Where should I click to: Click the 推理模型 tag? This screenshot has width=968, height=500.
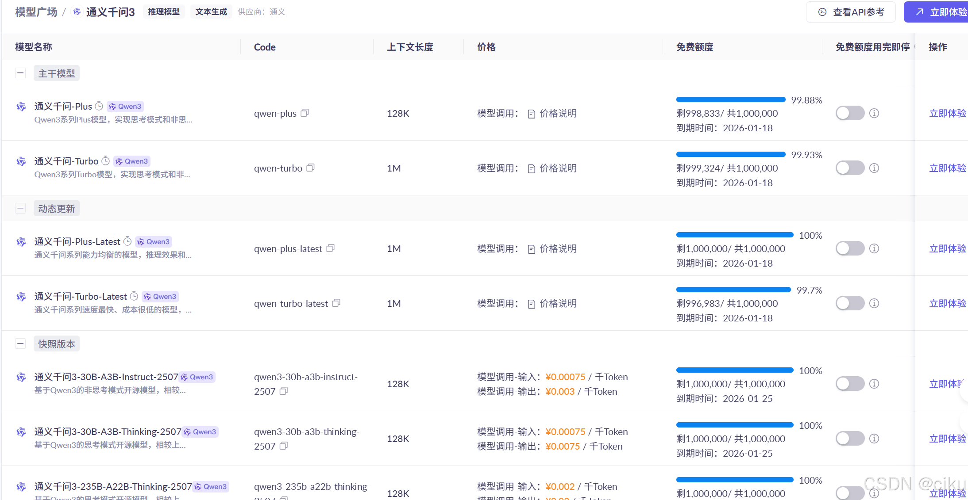coord(164,12)
